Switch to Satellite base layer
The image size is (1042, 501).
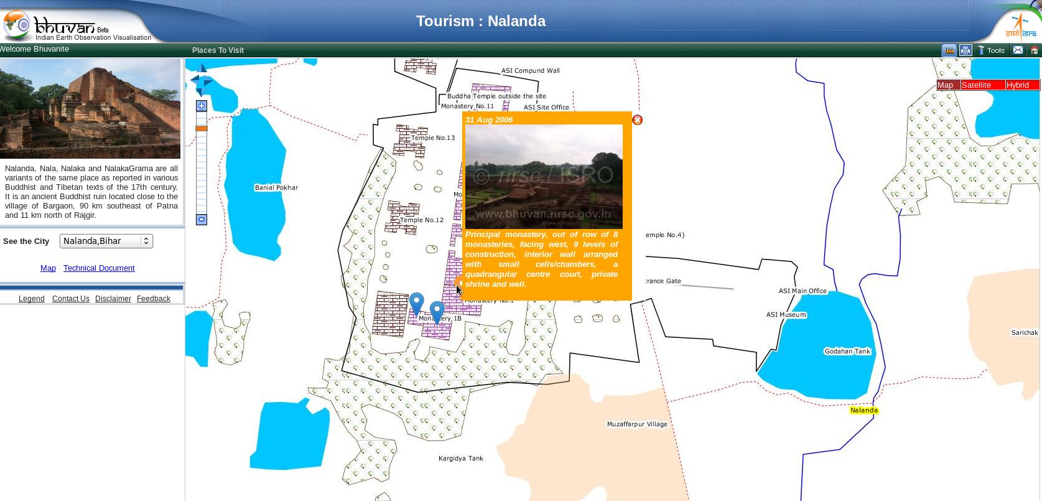pos(983,85)
